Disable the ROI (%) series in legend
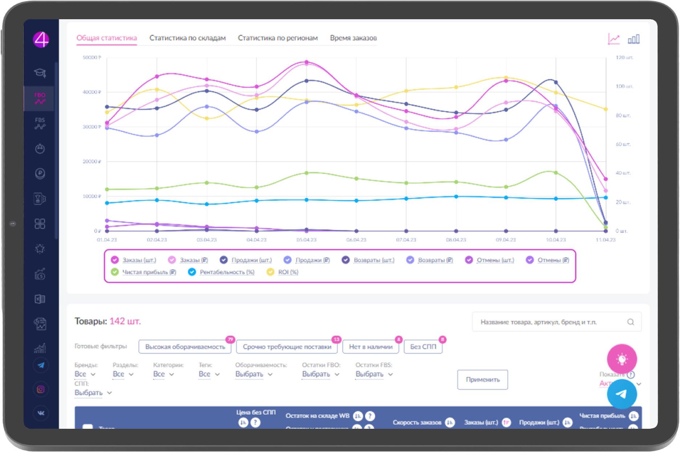Screen dimensions: 680x452 click(x=270, y=272)
